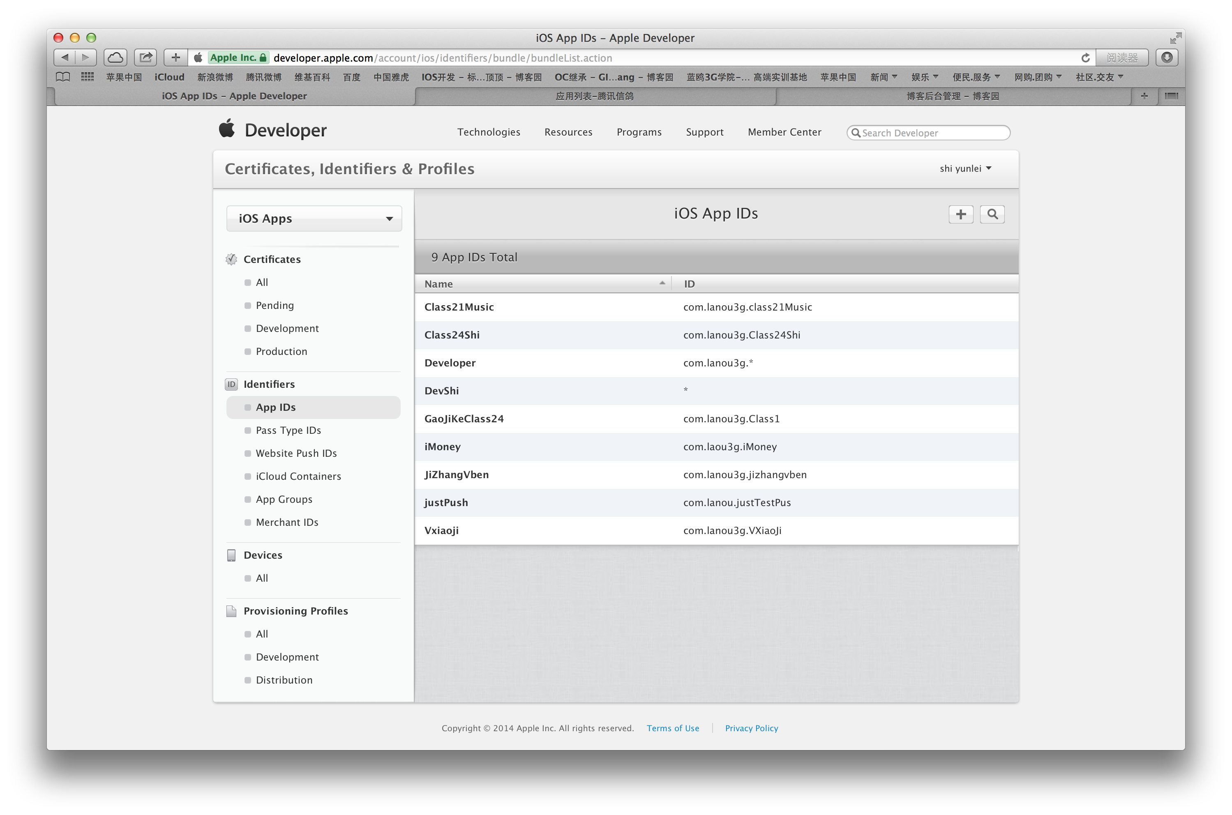Open the GaoJiKeClass24 App ID row
The height and width of the screenshot is (815, 1232).
coord(716,419)
